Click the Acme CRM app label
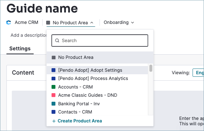 point(26,22)
